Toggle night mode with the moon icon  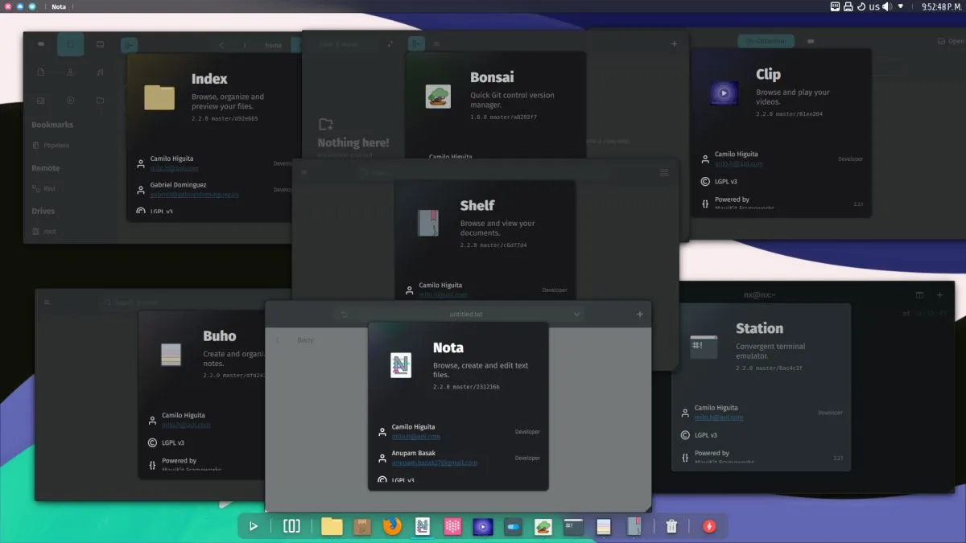(x=860, y=6)
